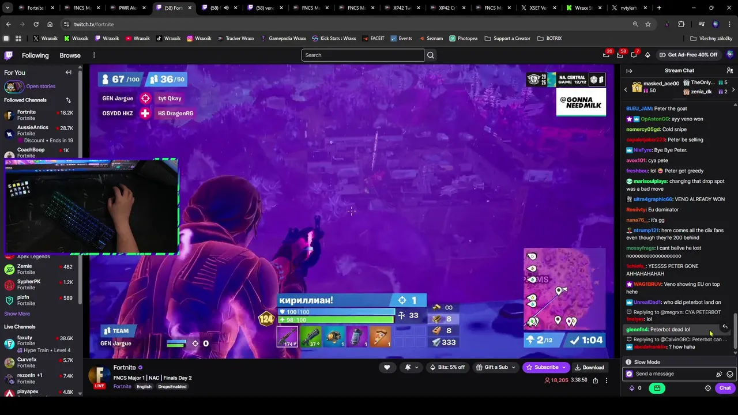
Task: Click the Bits: 5% off button
Action: coord(447,367)
